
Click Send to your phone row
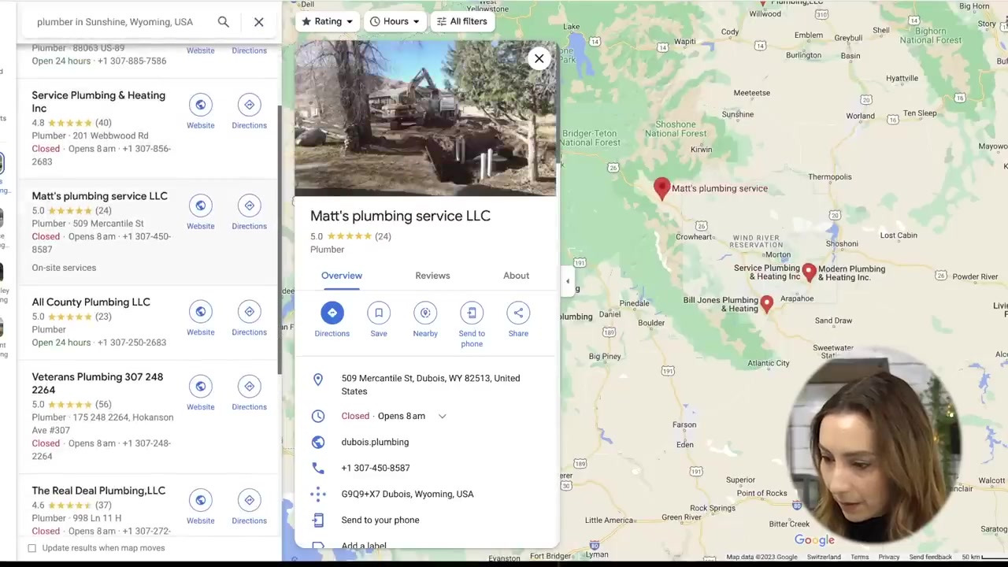click(425, 520)
